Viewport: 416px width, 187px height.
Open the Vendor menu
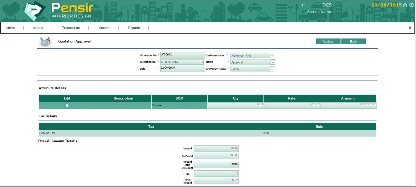coord(104,28)
